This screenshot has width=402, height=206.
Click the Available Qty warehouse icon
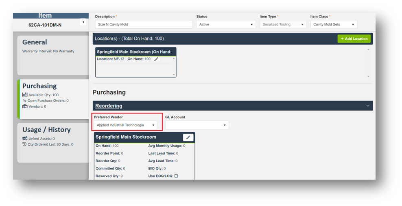click(25, 95)
